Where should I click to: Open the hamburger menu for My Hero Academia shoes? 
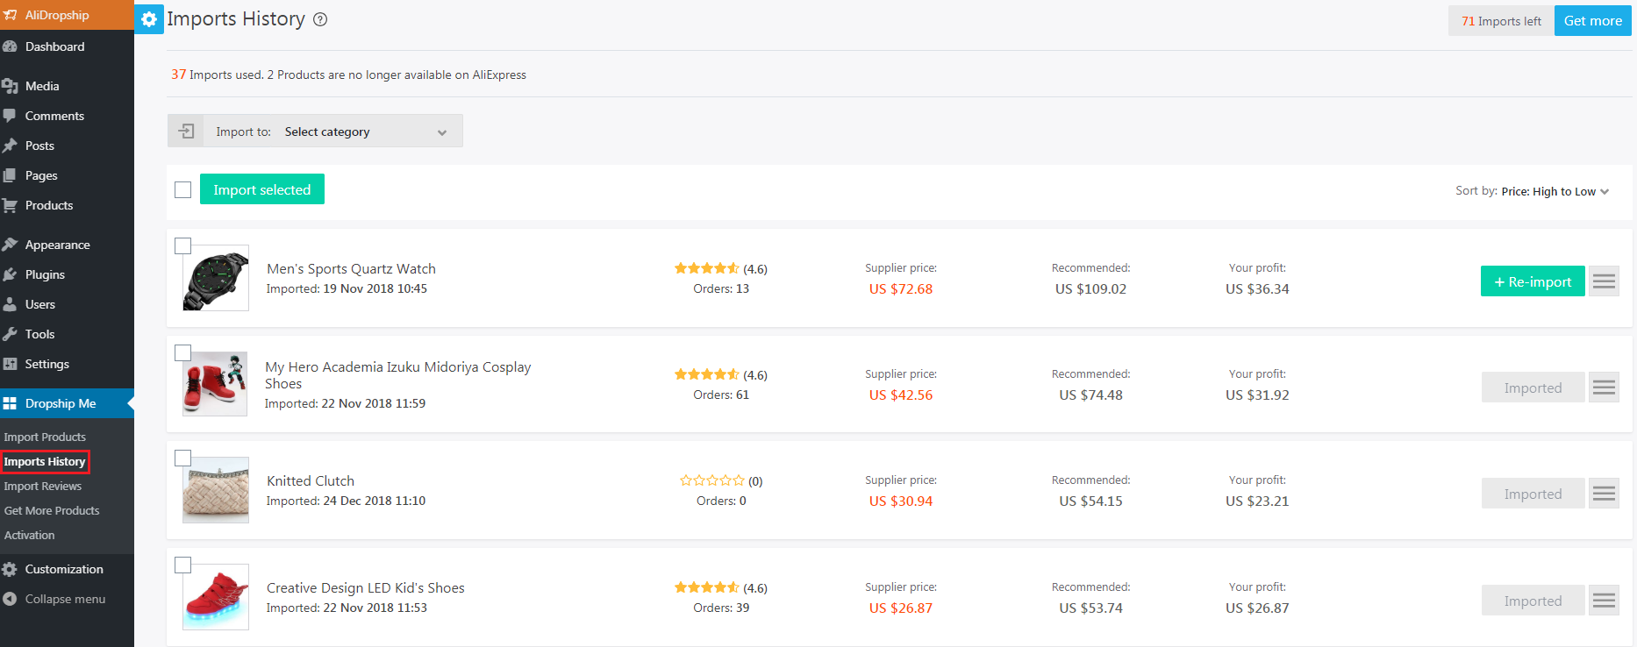[x=1604, y=387]
